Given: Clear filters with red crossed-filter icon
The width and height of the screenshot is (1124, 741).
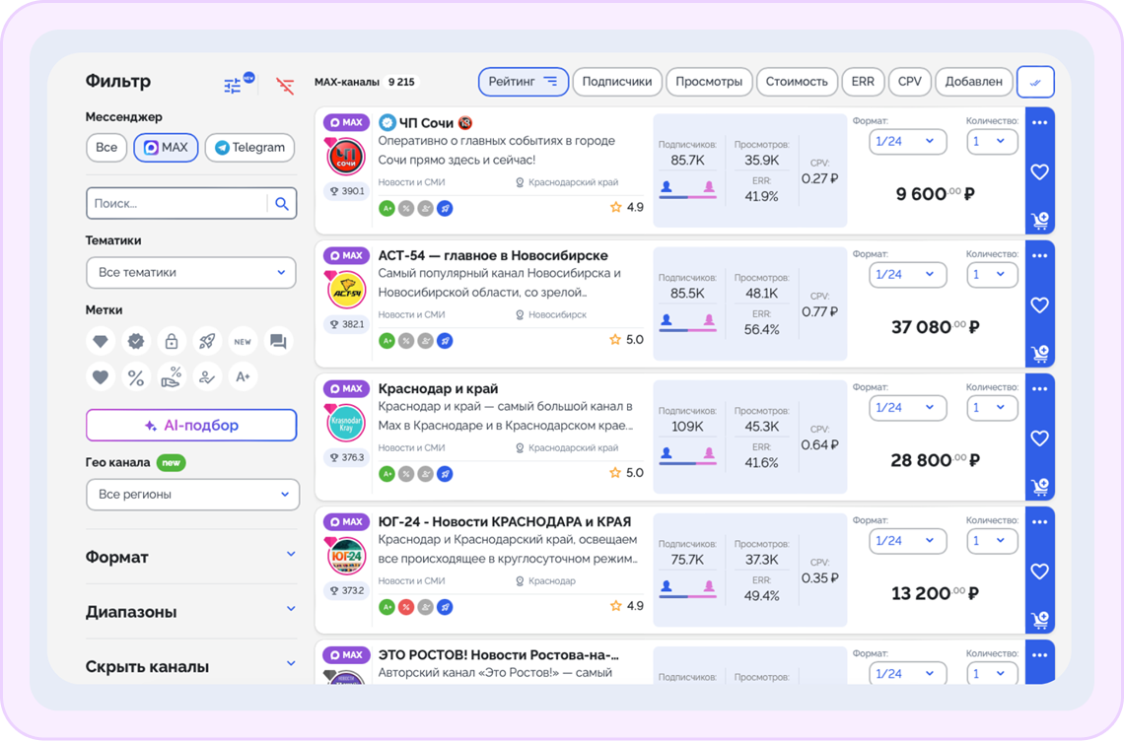Looking at the screenshot, I should [x=285, y=86].
